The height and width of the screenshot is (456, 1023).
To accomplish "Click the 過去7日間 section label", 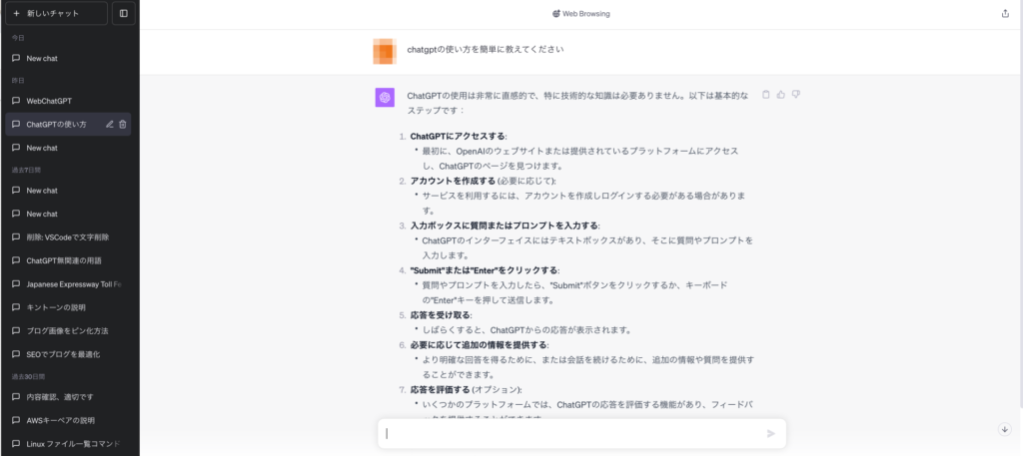I will (25, 170).
